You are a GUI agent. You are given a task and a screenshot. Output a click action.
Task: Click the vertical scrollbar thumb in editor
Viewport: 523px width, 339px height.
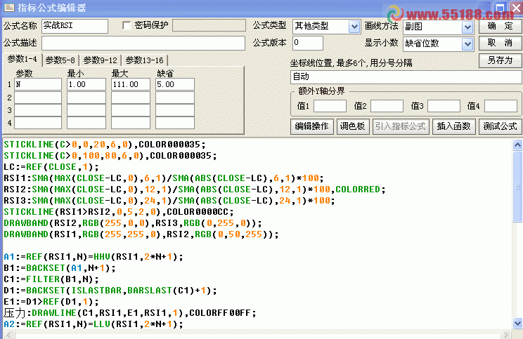[517, 186]
